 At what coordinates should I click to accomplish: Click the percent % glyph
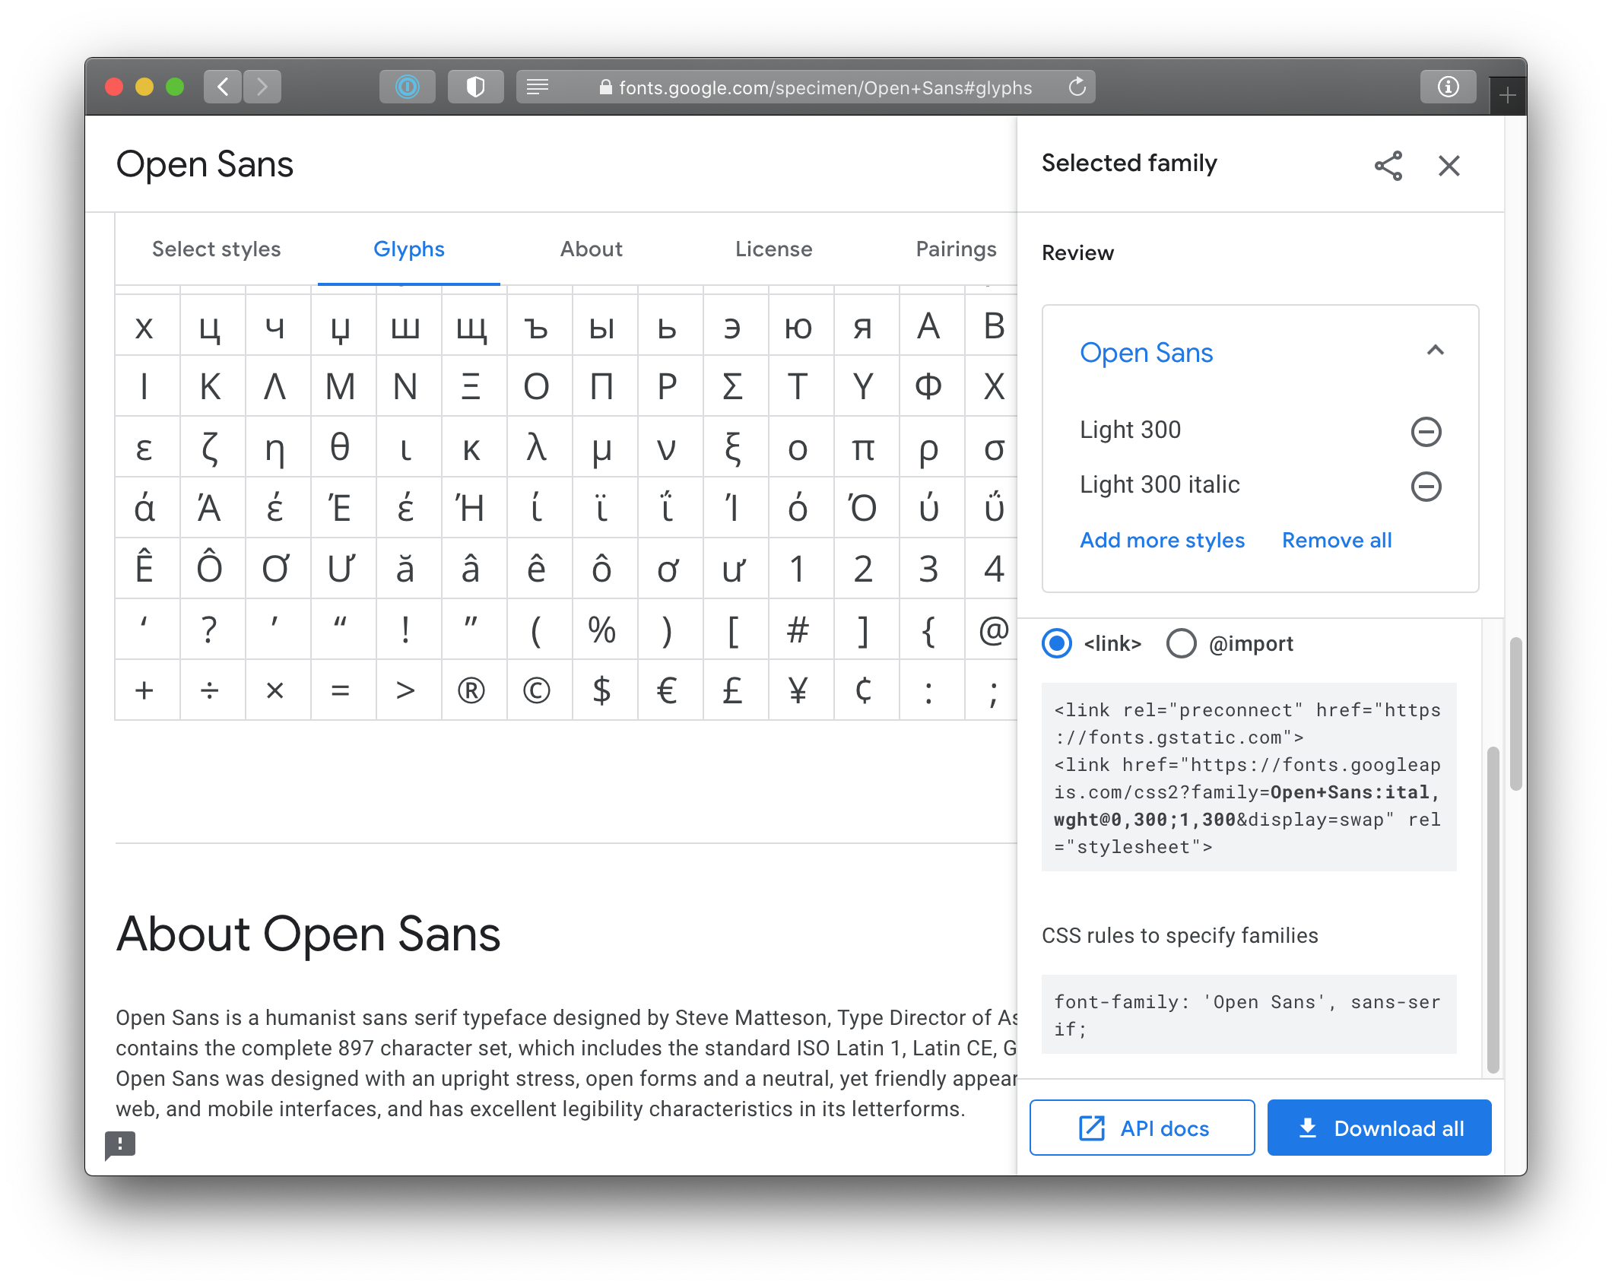601,630
